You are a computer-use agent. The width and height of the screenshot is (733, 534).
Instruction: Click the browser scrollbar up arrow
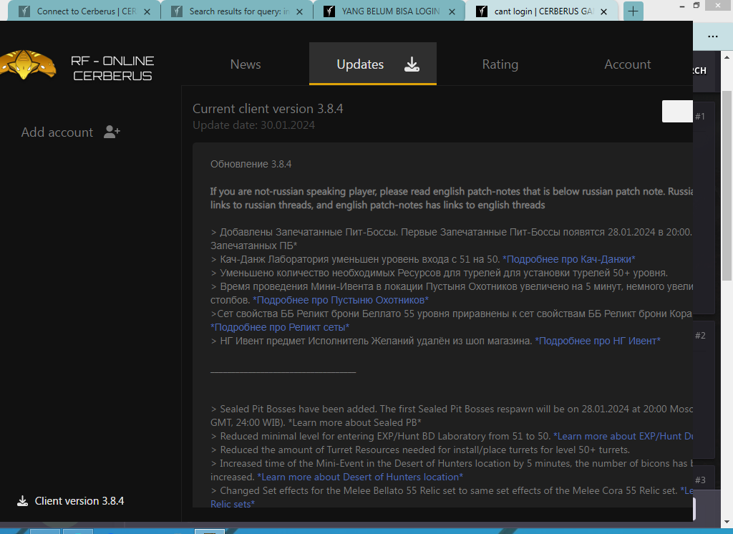(727, 57)
